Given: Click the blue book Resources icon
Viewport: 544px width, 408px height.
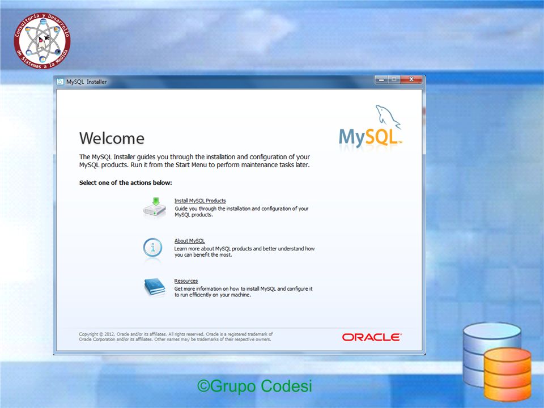Looking at the screenshot, I should click(x=154, y=287).
